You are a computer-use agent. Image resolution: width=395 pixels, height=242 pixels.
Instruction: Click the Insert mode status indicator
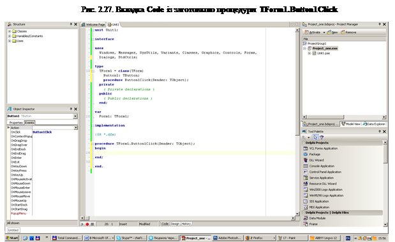point(123,224)
